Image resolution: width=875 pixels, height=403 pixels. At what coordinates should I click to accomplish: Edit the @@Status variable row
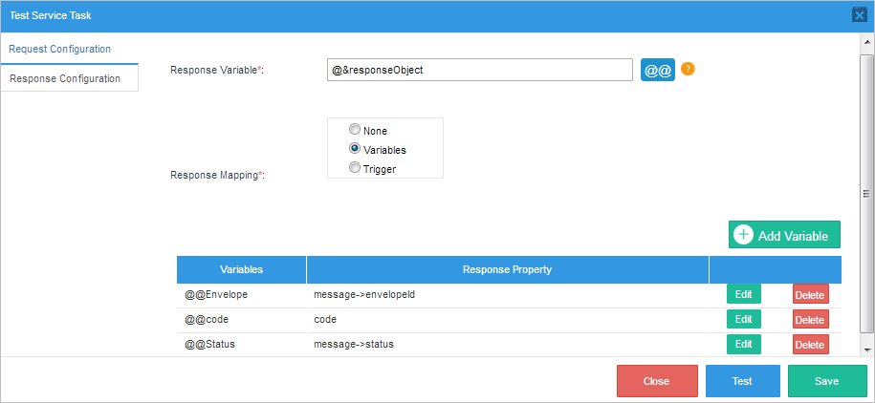[x=743, y=344]
